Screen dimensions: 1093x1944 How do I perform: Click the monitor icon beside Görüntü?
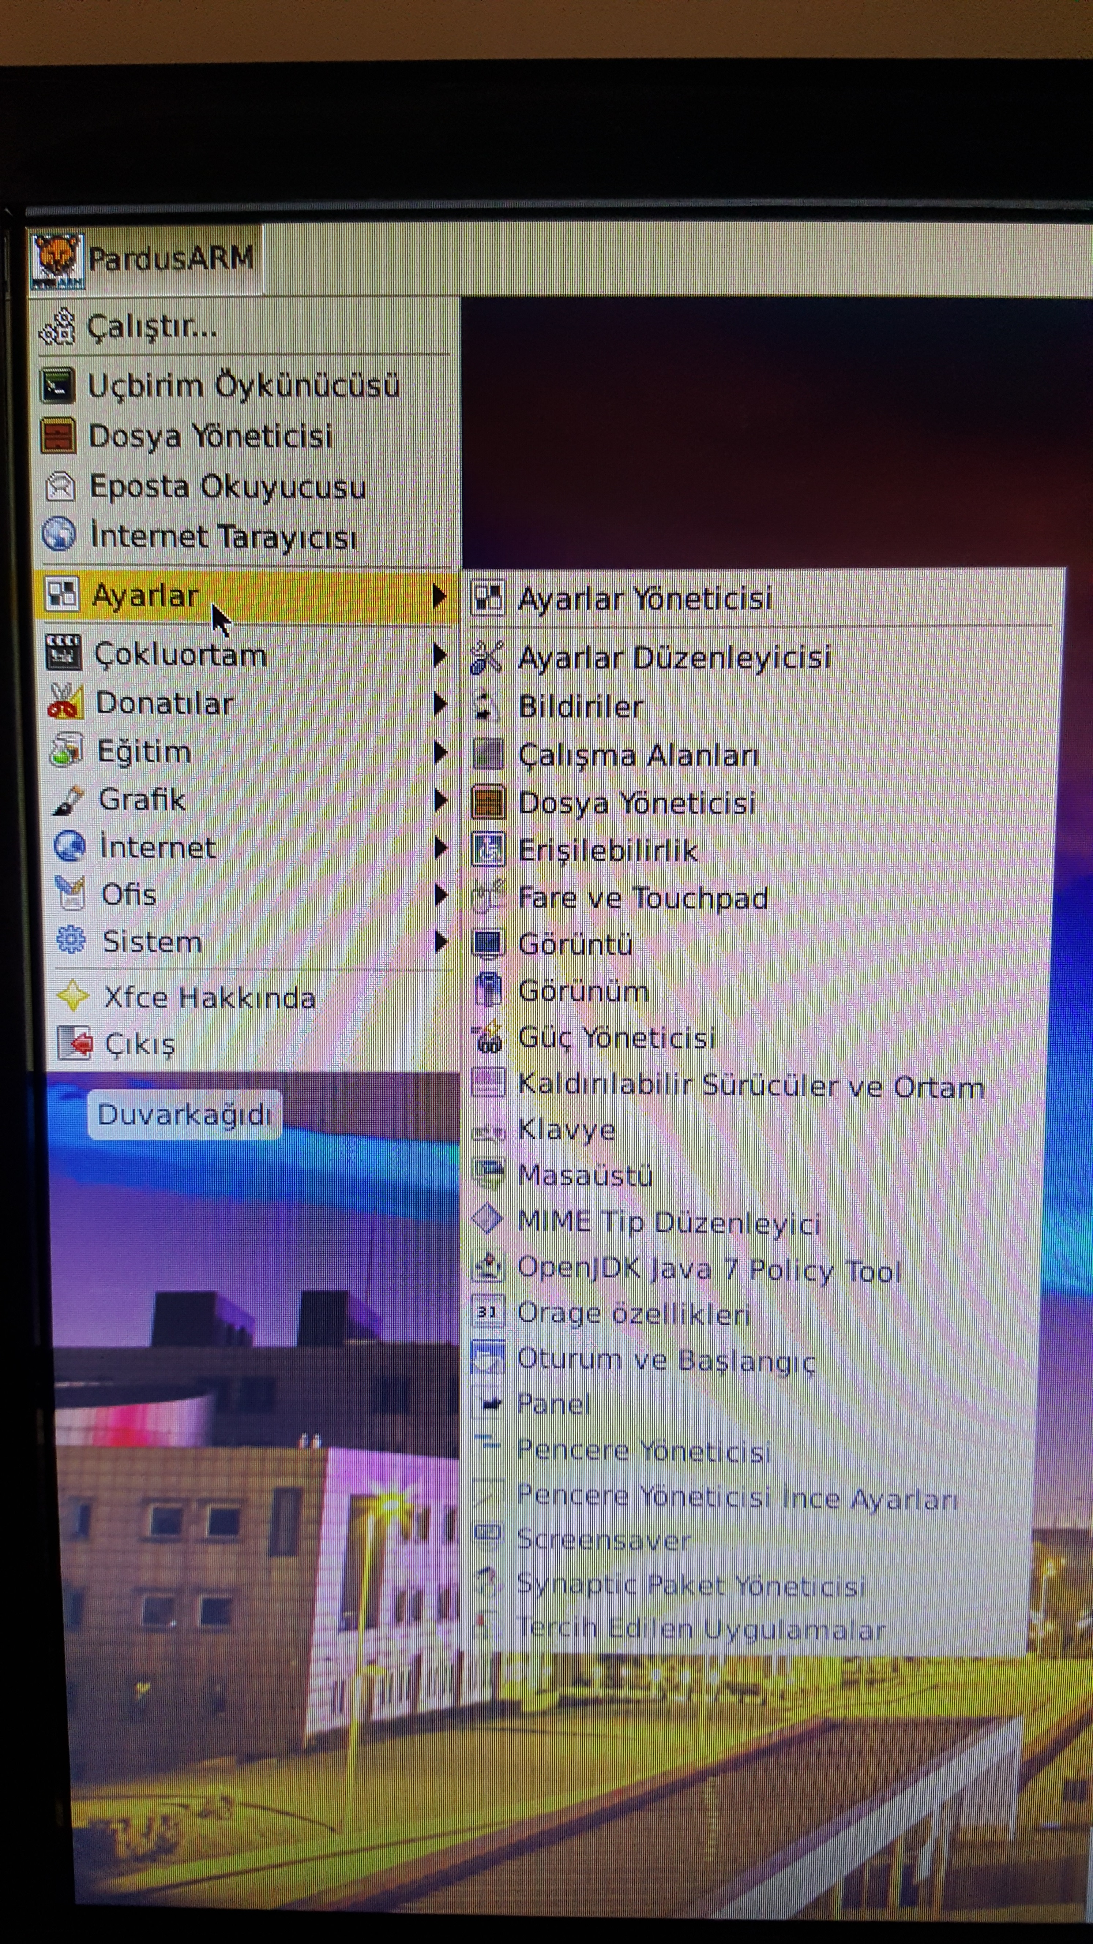click(x=487, y=944)
